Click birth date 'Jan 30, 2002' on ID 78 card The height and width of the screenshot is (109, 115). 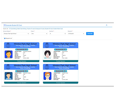point(26,58)
